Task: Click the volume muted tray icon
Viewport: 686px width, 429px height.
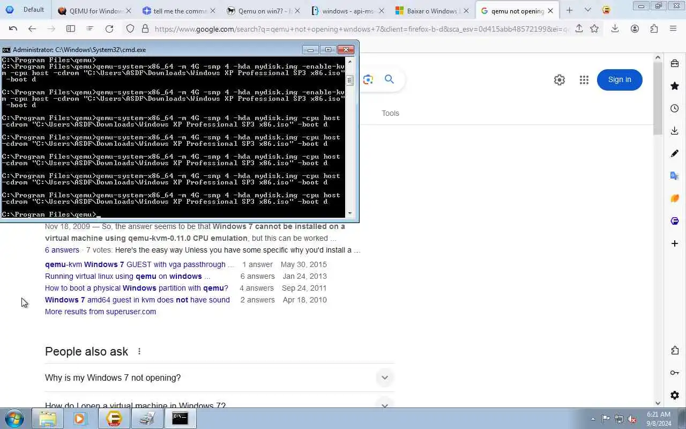Action: tap(632, 419)
